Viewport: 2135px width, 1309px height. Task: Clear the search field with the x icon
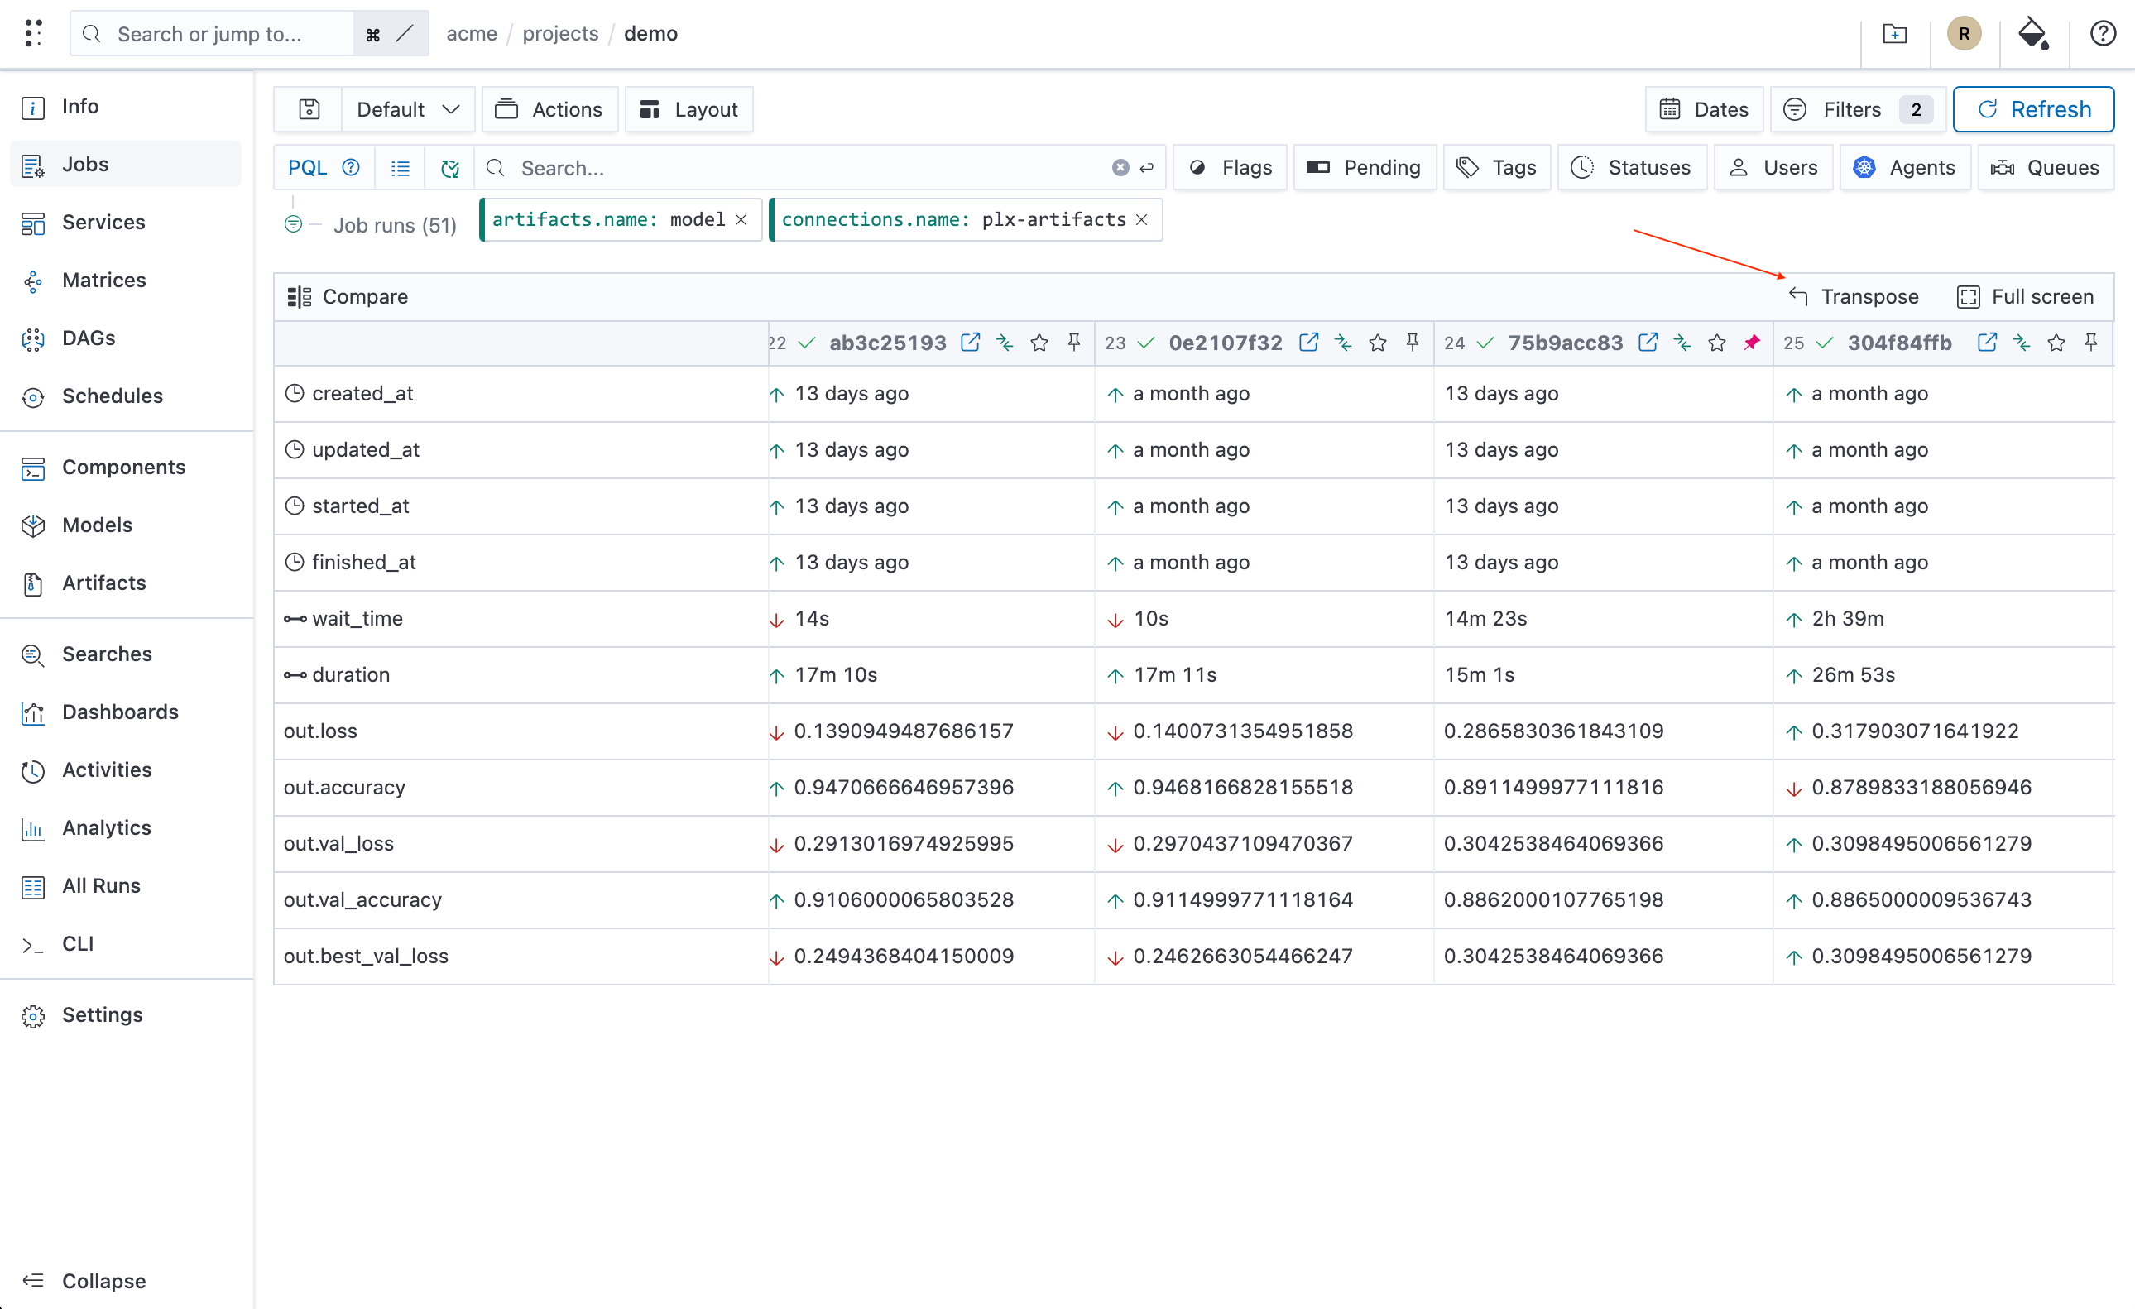click(1120, 168)
